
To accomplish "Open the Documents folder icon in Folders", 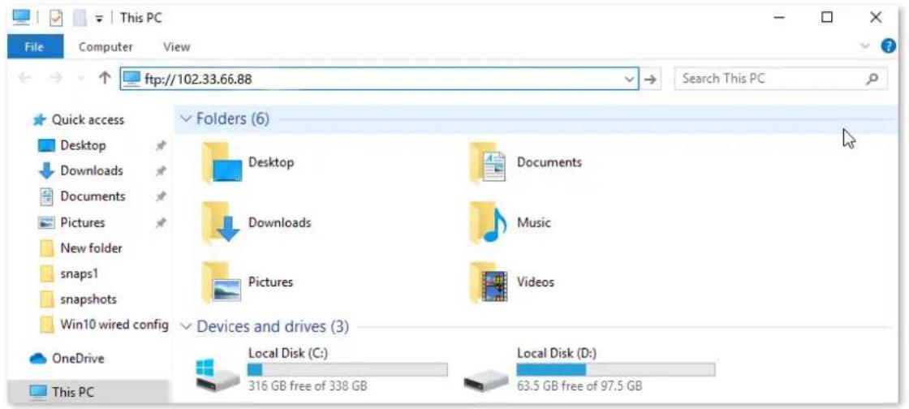I will coord(488,163).
